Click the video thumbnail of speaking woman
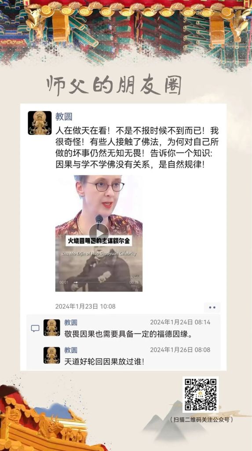252x451 pixels. pos(99,233)
